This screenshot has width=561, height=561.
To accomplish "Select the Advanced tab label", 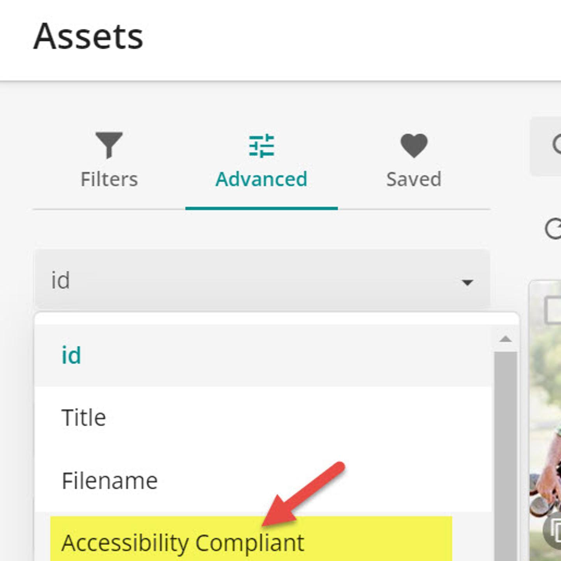I will pyautogui.click(x=261, y=179).
